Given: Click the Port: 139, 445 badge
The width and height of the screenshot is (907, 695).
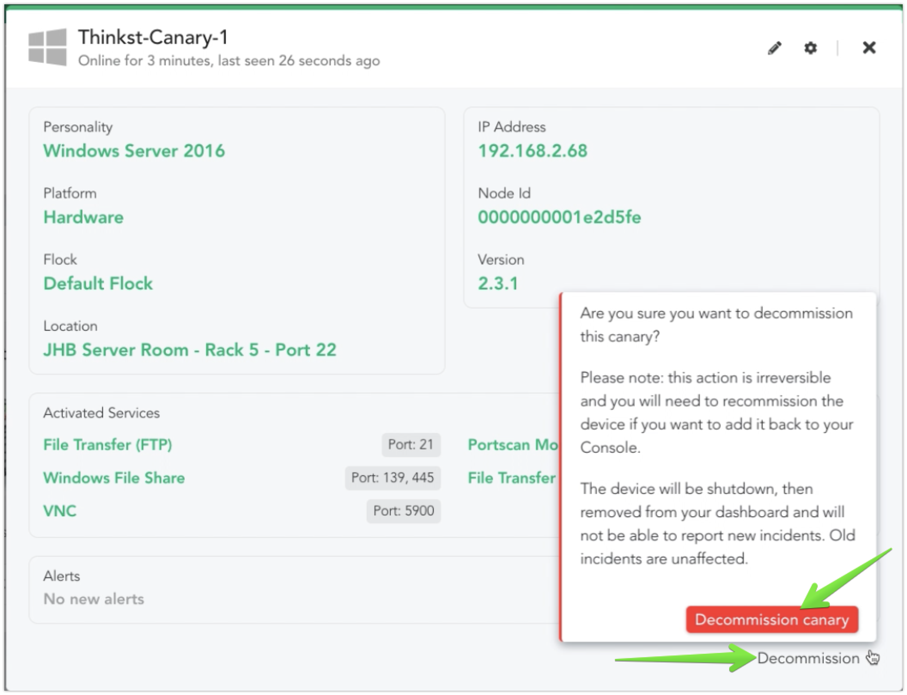Looking at the screenshot, I should 393,478.
